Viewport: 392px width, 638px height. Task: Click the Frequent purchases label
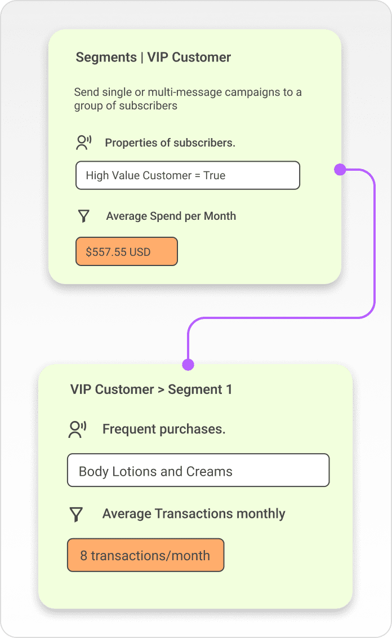tap(164, 429)
